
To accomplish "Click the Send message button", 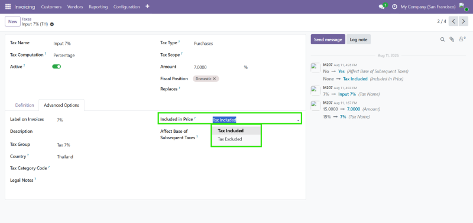I will pos(328,40).
